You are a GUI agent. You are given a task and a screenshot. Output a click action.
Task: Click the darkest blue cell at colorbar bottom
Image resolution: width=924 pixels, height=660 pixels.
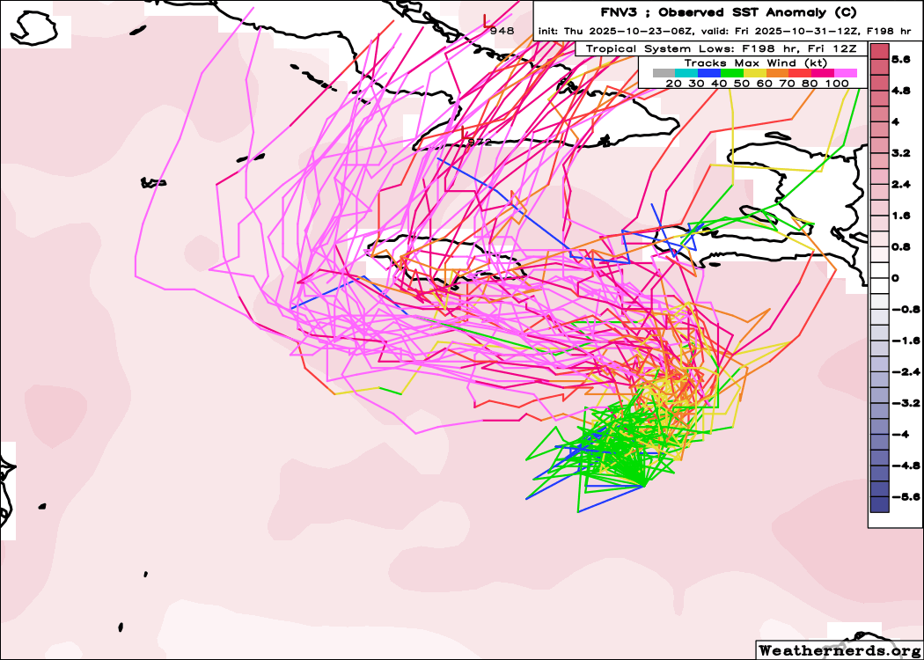pos(879,504)
